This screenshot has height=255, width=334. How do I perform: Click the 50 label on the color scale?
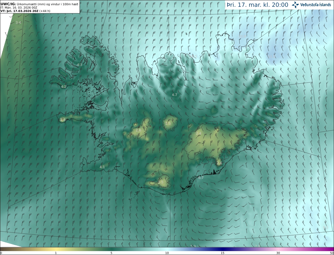point(332,253)
